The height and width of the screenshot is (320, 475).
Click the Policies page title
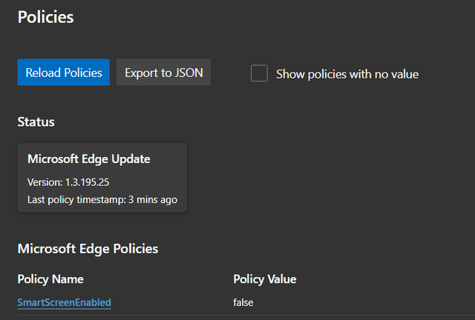click(x=45, y=17)
